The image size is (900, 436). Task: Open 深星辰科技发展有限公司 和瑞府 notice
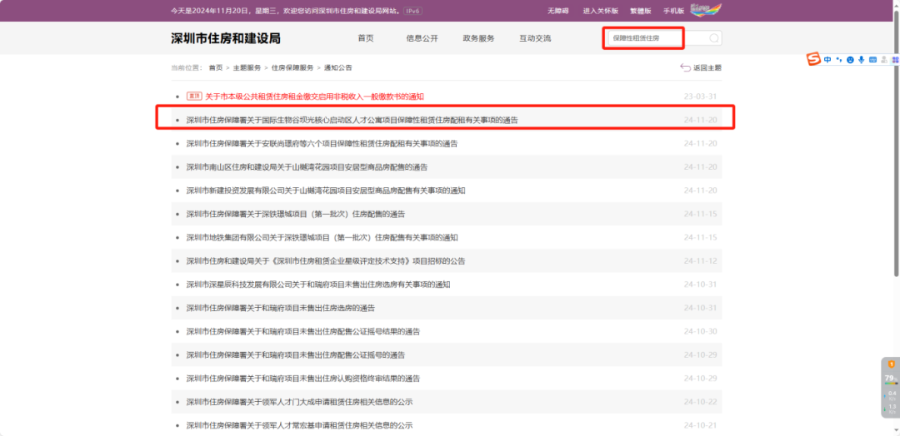tap(318, 285)
